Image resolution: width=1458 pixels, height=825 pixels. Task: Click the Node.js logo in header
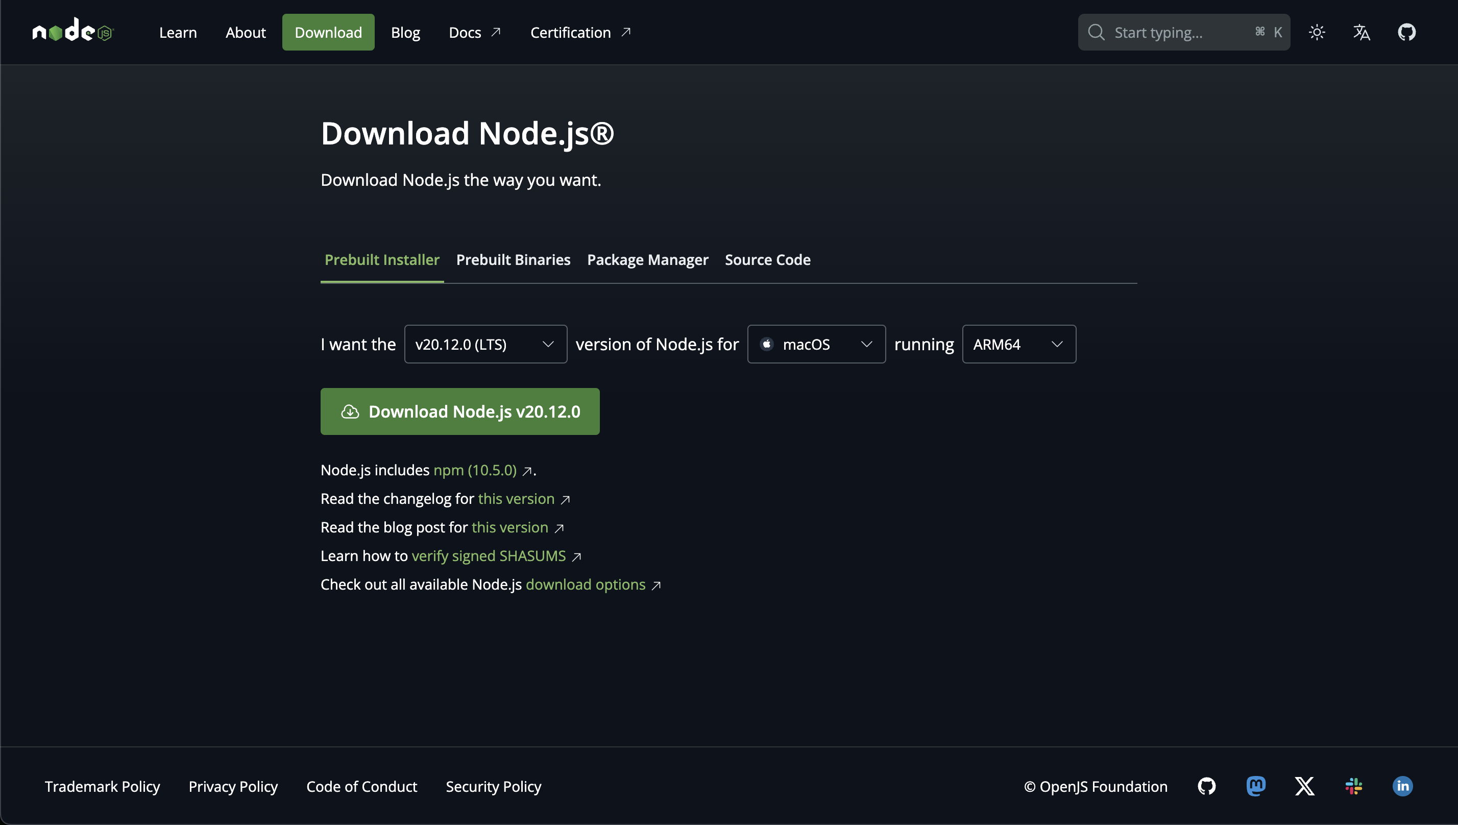[x=73, y=30]
